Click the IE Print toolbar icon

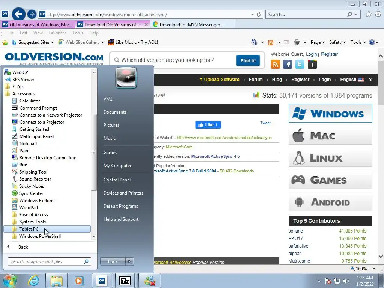click(x=297, y=42)
